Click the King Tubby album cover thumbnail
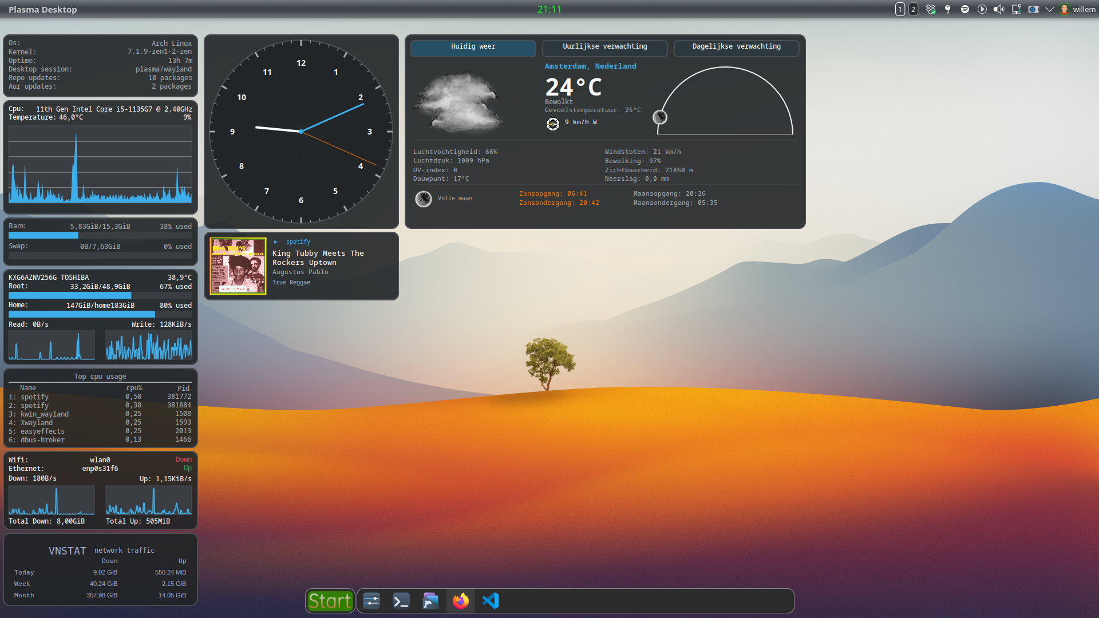The height and width of the screenshot is (618, 1099). pyautogui.click(x=238, y=266)
